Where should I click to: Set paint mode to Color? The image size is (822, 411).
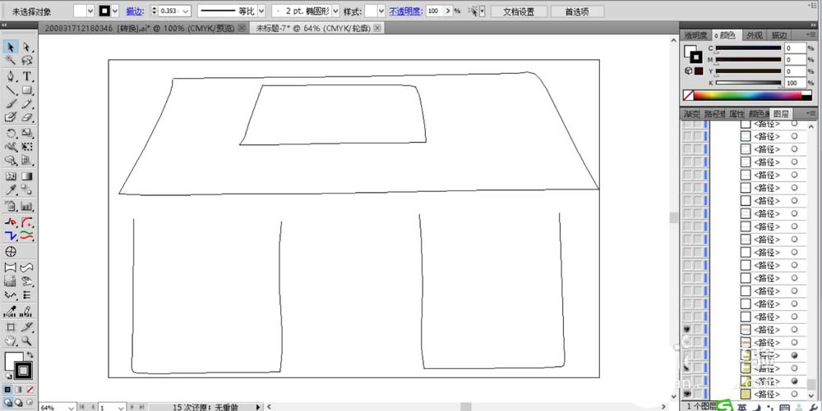[x=7, y=390]
